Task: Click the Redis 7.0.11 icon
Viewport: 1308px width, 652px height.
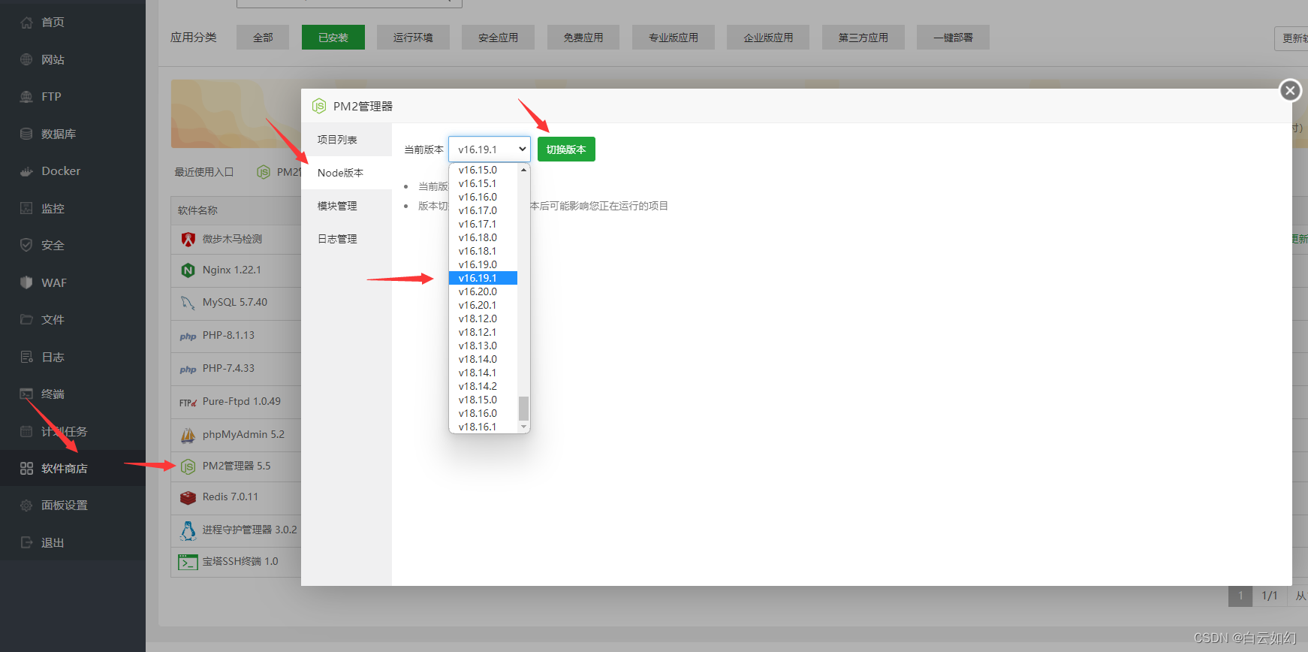Action: tap(188, 497)
